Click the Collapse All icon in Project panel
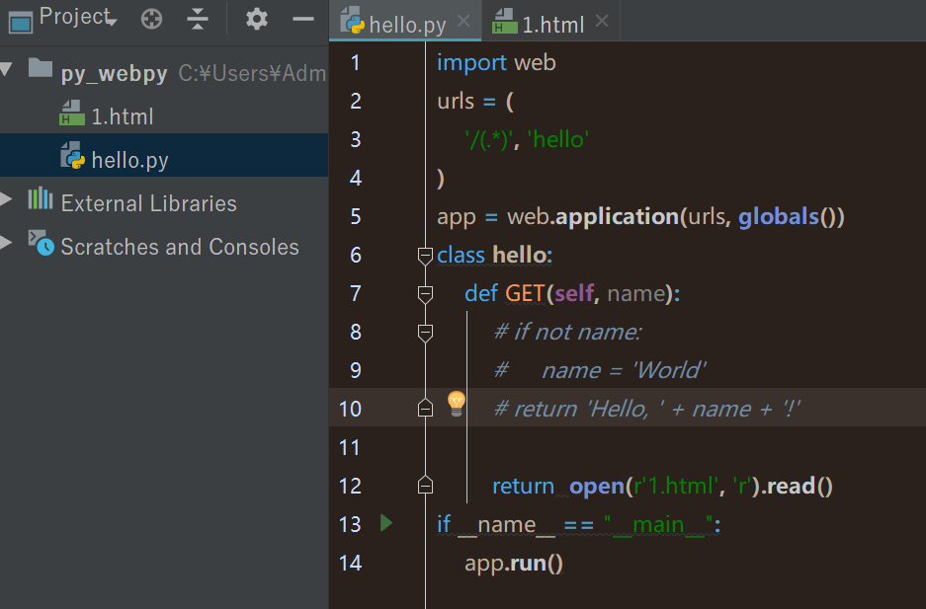 pos(199,19)
